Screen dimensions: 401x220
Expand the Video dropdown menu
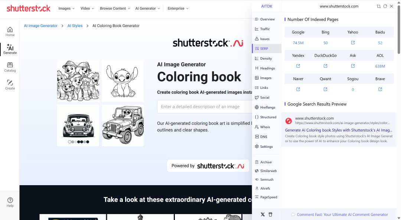coord(87,9)
